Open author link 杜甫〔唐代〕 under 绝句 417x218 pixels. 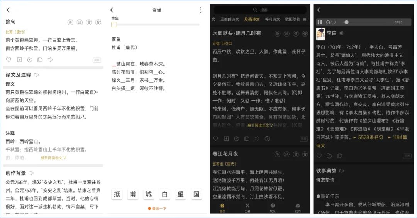tap(16, 32)
